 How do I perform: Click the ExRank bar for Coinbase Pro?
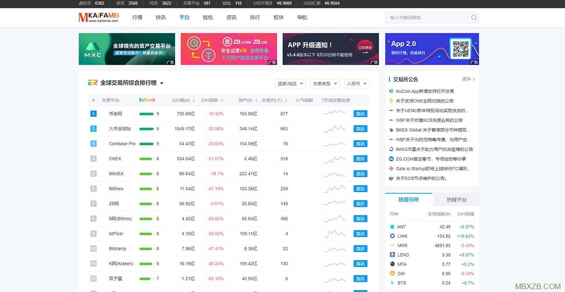point(146,144)
